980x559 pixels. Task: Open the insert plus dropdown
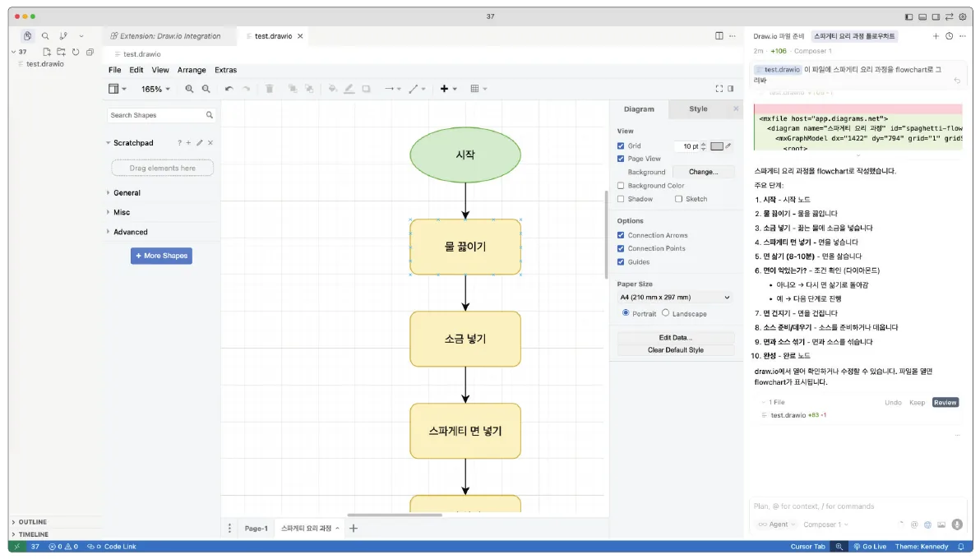448,89
